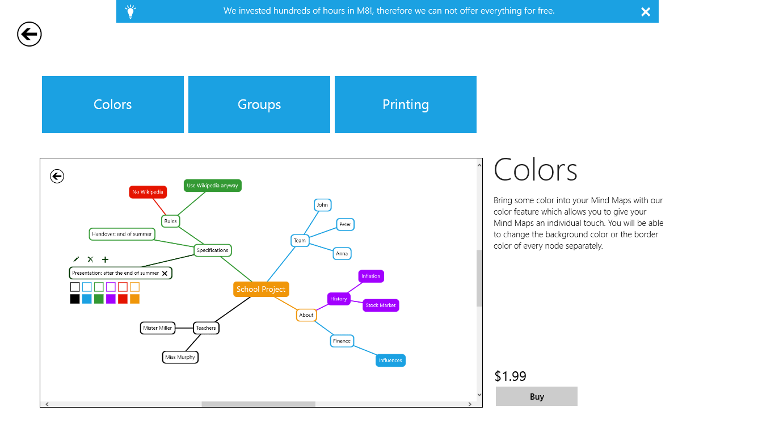Click the Buy button for Colors
This screenshot has width=775, height=436.
(x=536, y=396)
